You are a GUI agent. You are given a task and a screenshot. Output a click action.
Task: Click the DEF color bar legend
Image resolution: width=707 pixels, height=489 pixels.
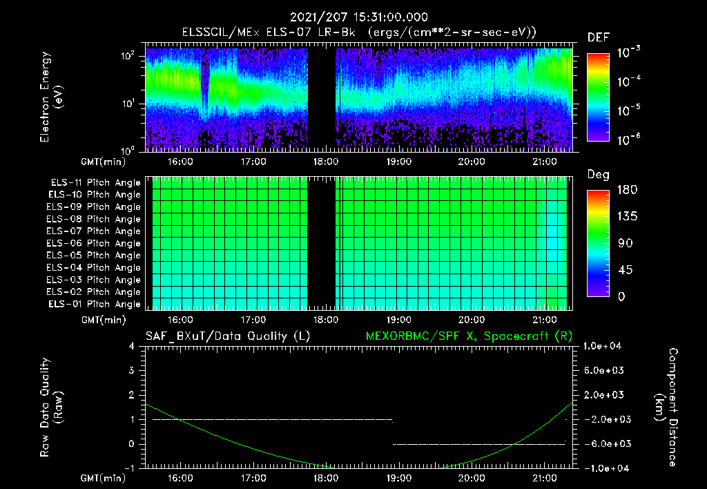598,97
